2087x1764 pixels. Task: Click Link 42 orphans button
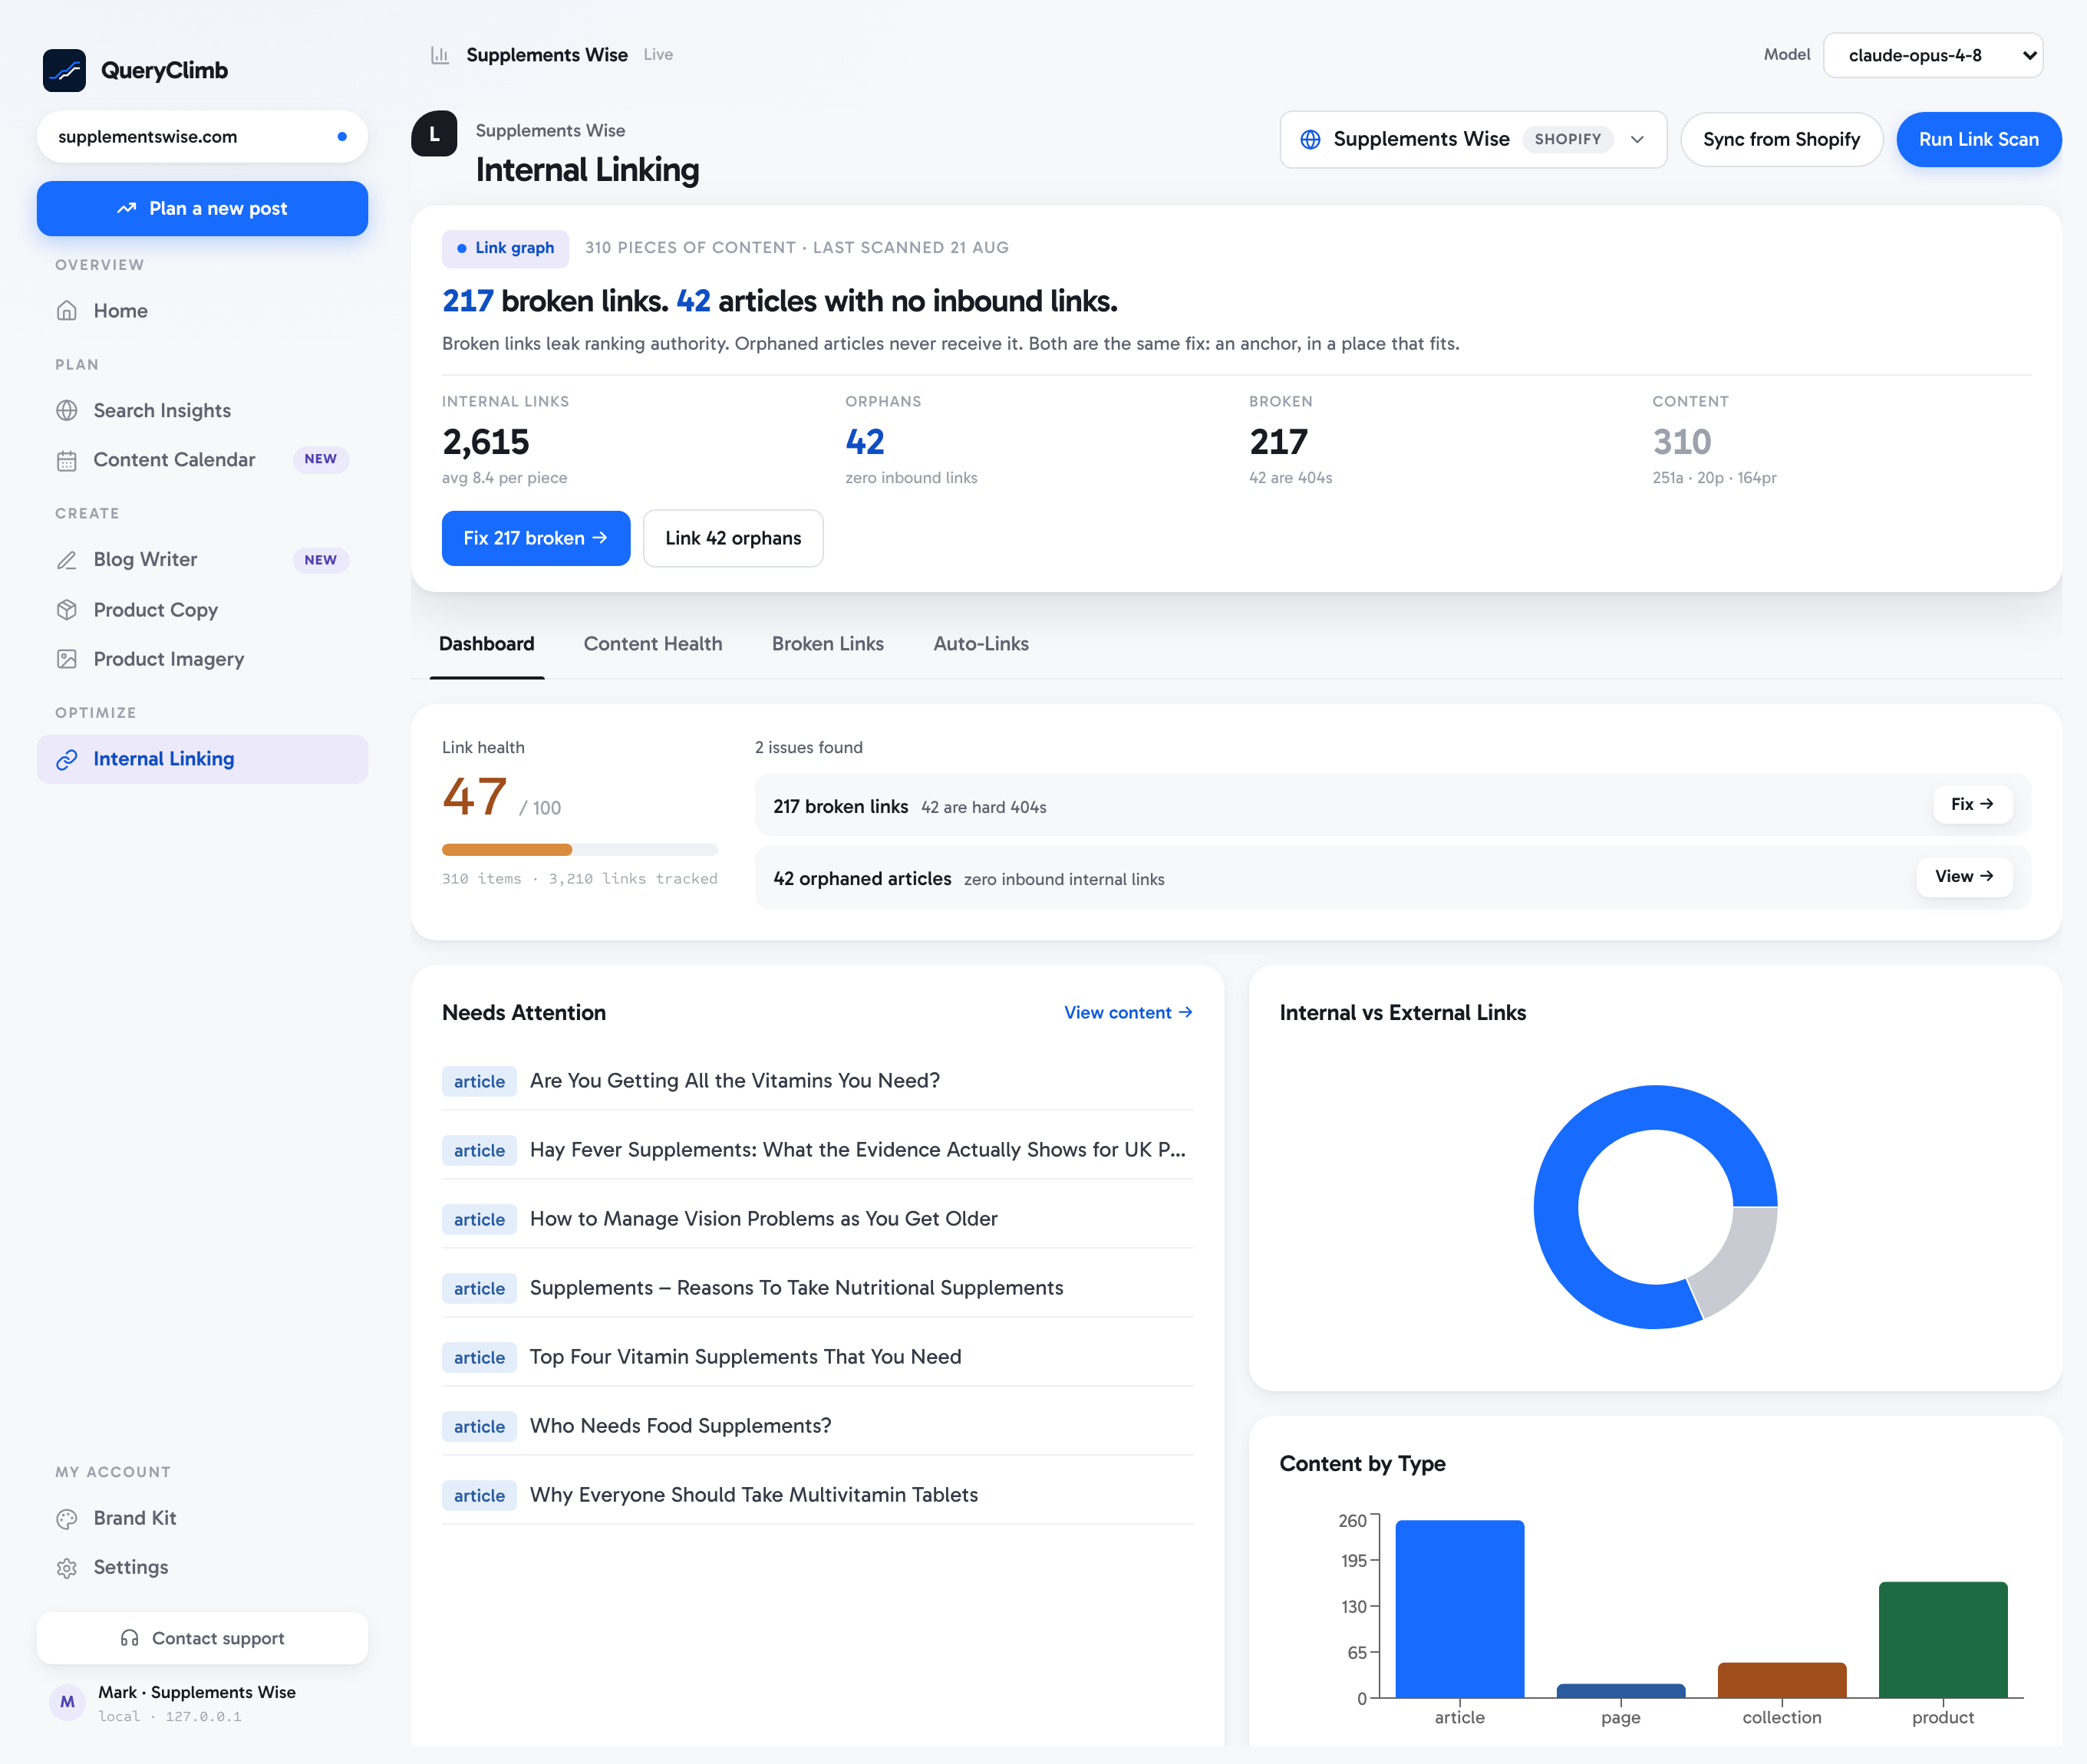(732, 538)
